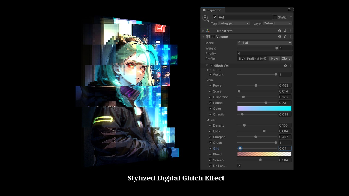349x196 pixels.
Task: Expand the Transform component foldout
Action: click(203, 31)
